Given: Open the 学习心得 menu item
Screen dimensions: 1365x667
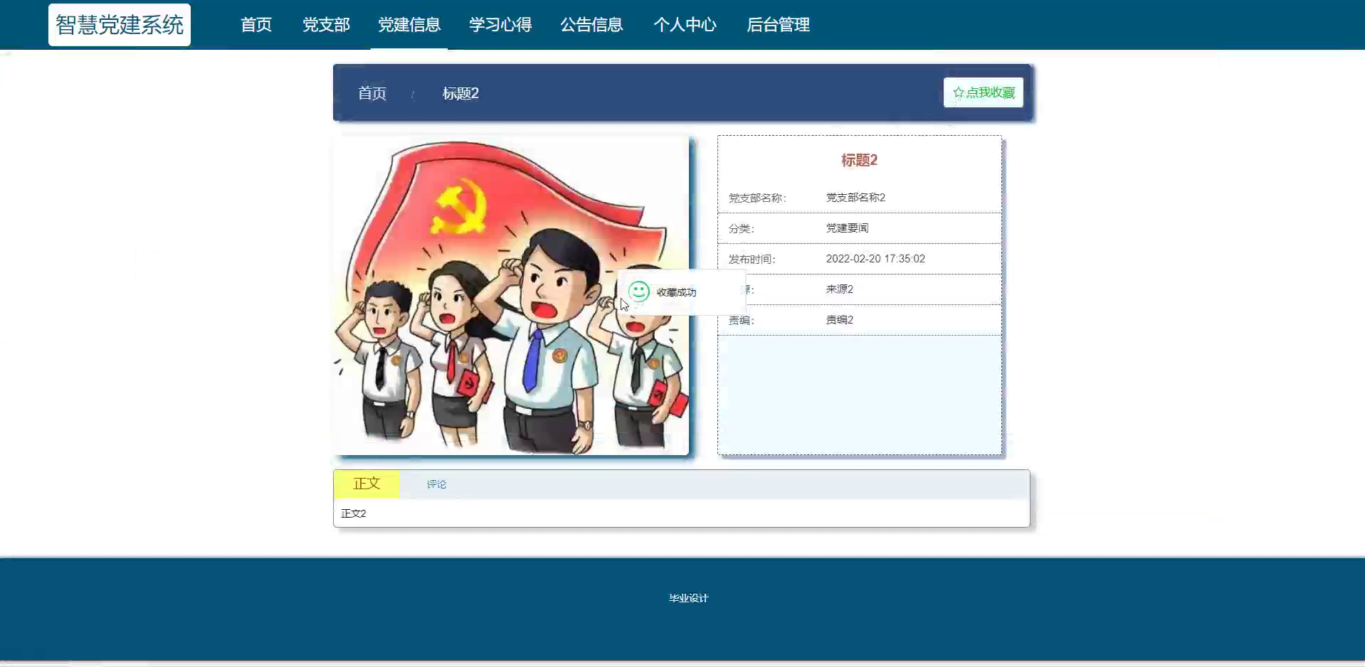Looking at the screenshot, I should [x=500, y=25].
